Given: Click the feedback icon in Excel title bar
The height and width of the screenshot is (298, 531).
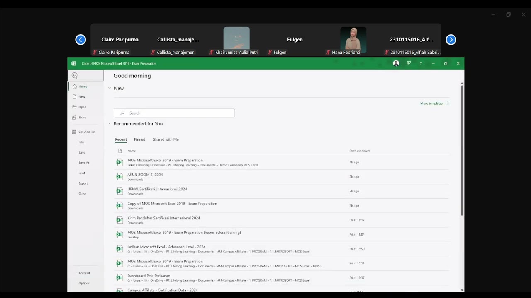Looking at the screenshot, I should coord(409,63).
